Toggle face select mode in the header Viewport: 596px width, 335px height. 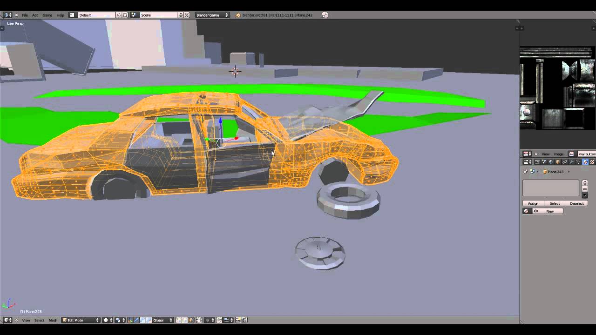[191, 320]
